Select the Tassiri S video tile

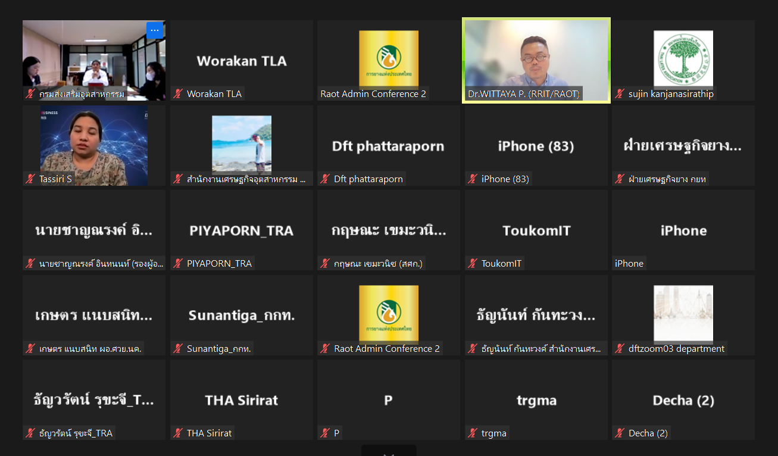[94, 145]
